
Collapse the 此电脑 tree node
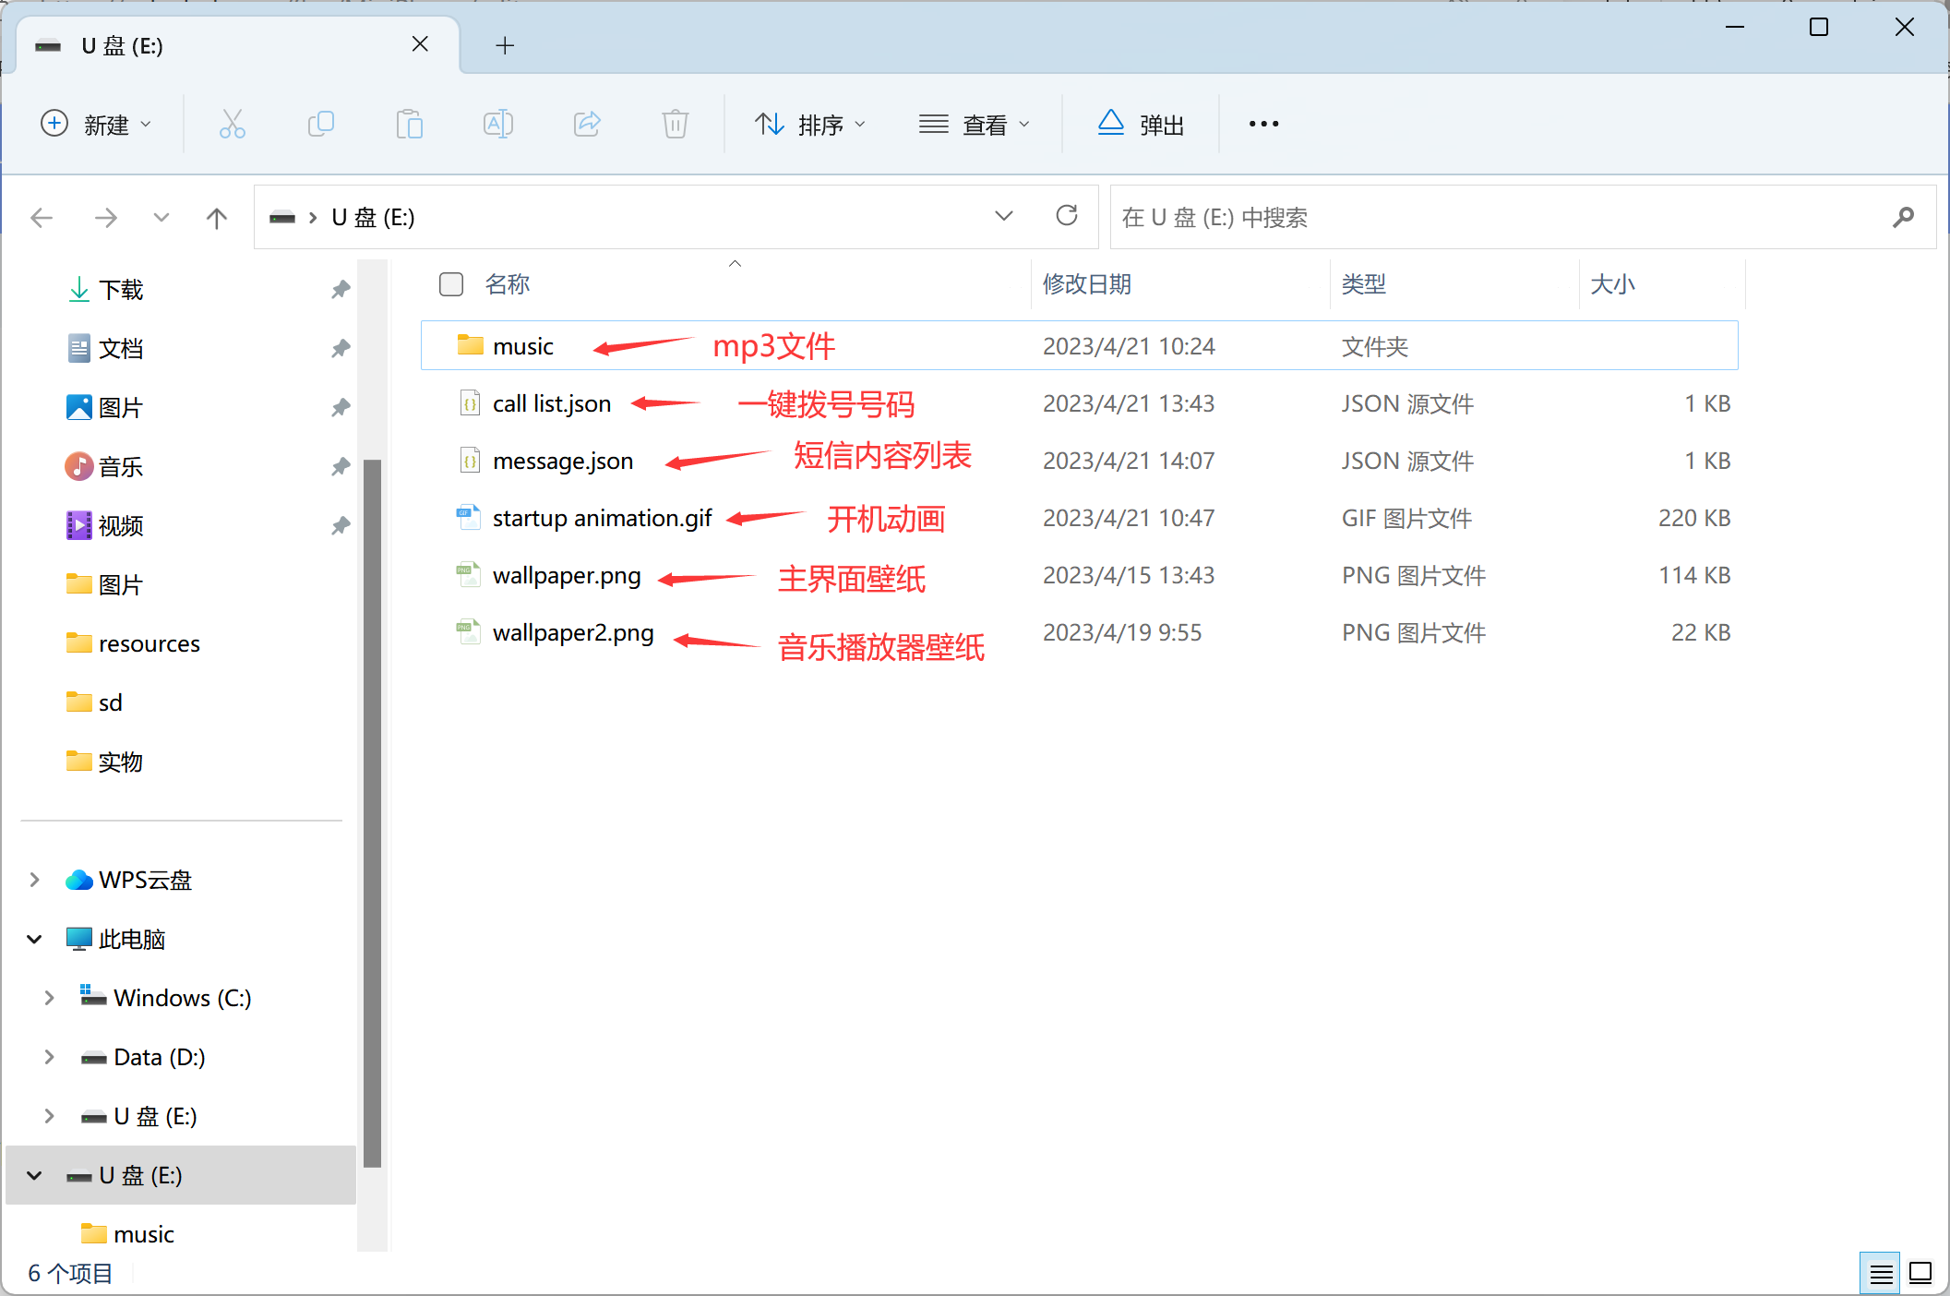[x=34, y=939]
